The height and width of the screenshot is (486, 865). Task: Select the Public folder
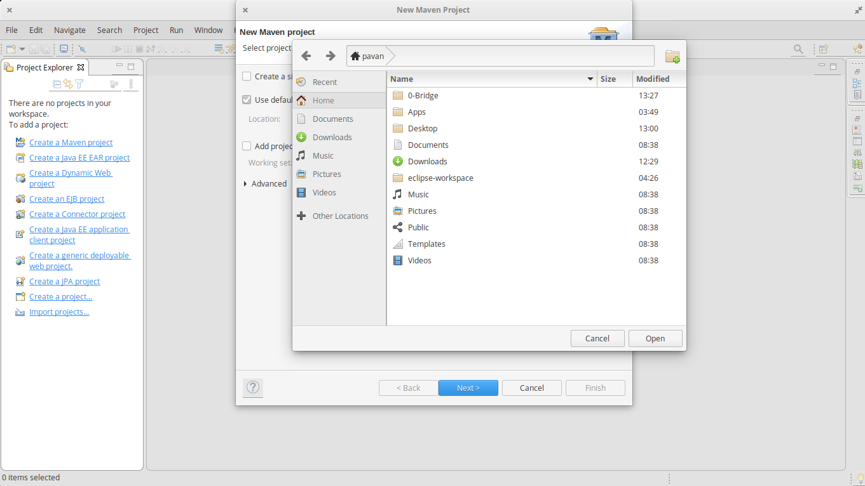click(536, 227)
